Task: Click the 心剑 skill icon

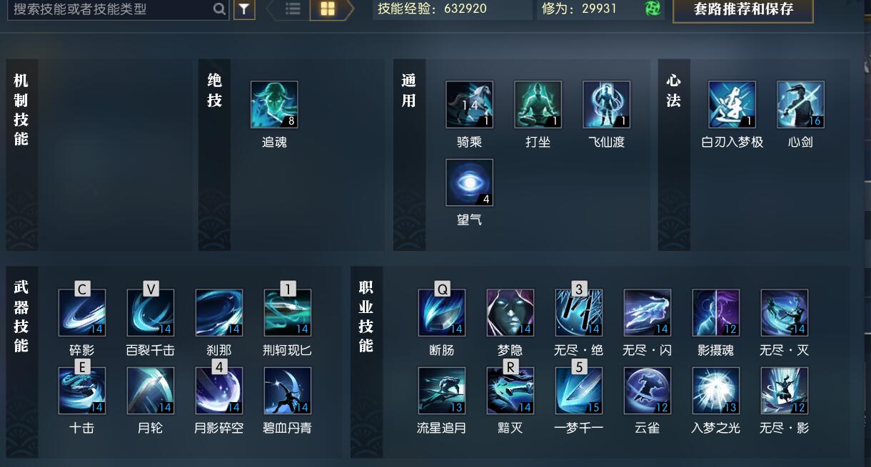Action: point(800,105)
